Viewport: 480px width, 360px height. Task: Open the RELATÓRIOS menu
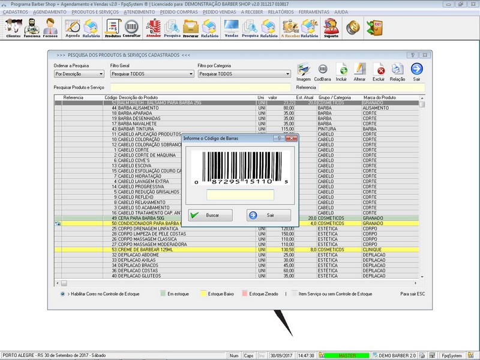281,12
